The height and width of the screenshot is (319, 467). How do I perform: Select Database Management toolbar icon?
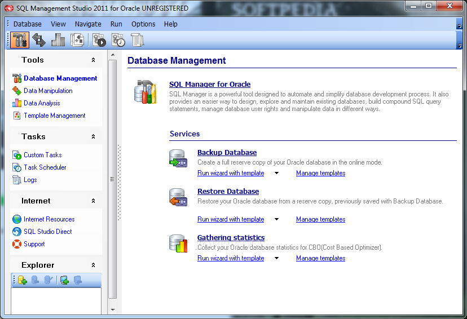click(x=20, y=40)
